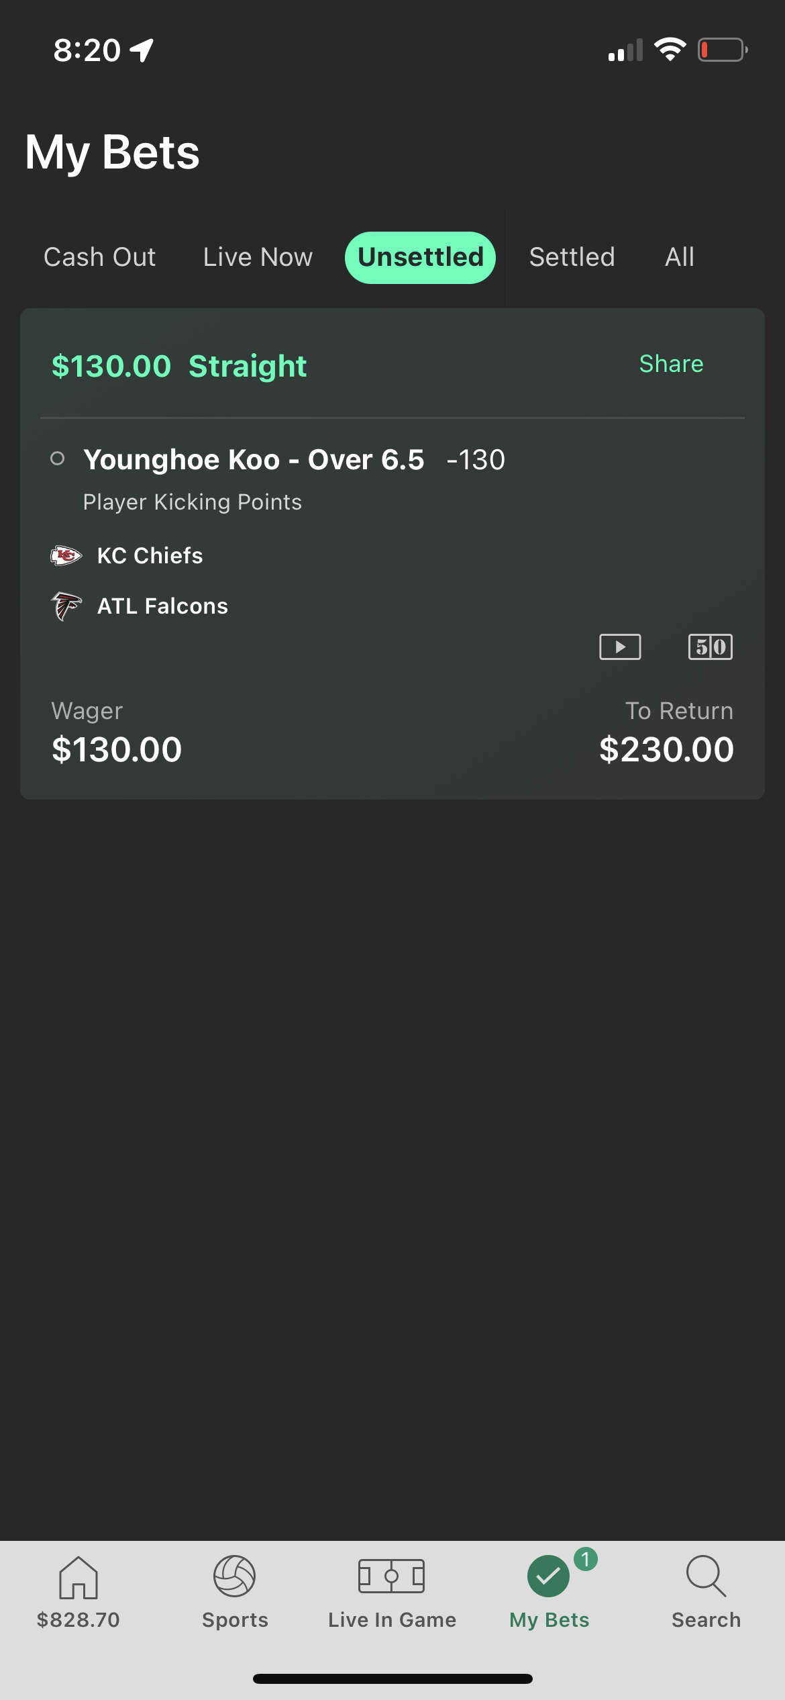The image size is (785, 1700).
Task: Switch to the Cash Out tab
Action: pos(100,257)
